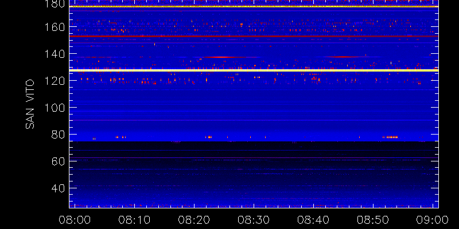The image size is (459, 229).
Task: Click the 160 frequency axis label
Action: 54,27
